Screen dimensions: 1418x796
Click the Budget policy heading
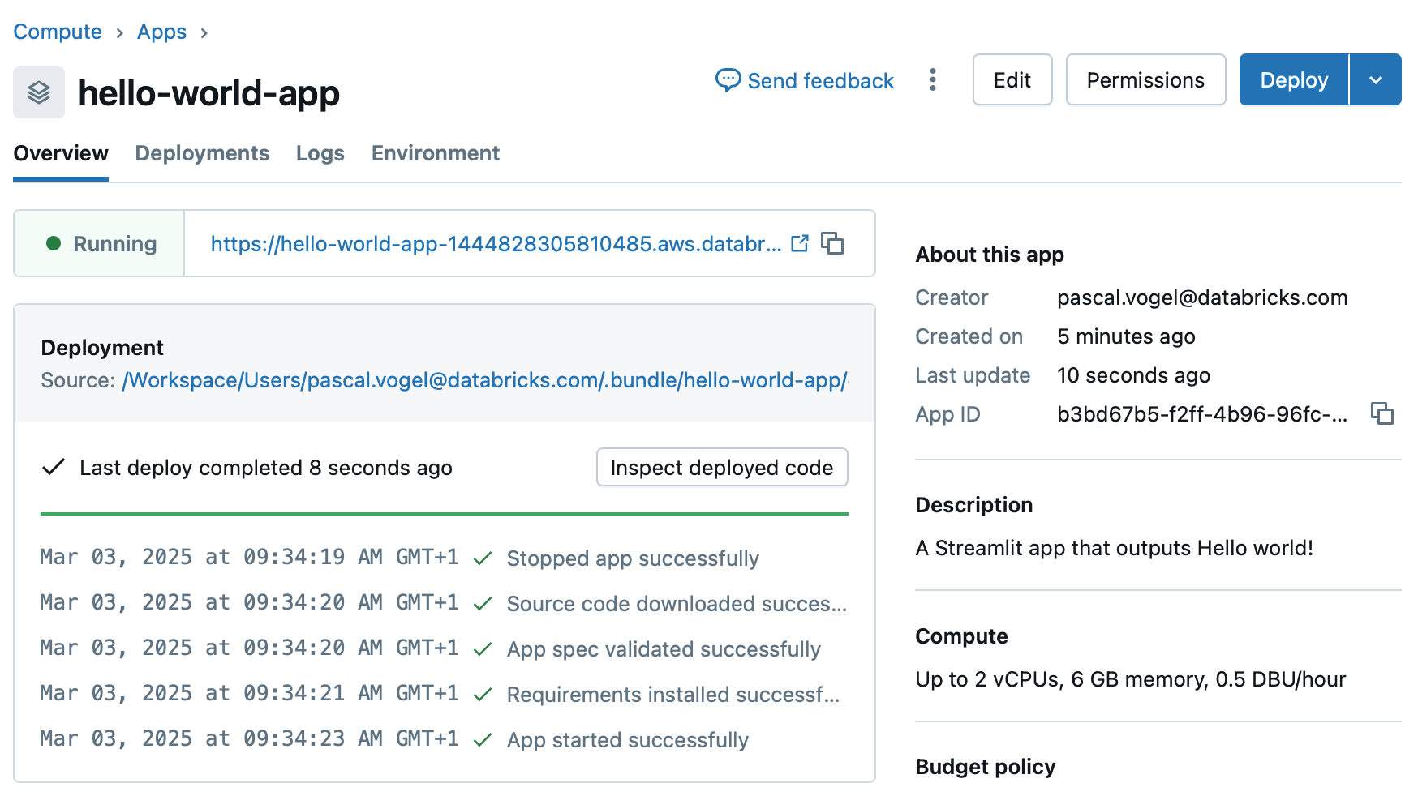point(986,767)
